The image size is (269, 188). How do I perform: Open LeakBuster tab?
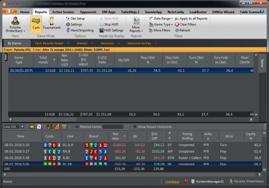(x=198, y=12)
